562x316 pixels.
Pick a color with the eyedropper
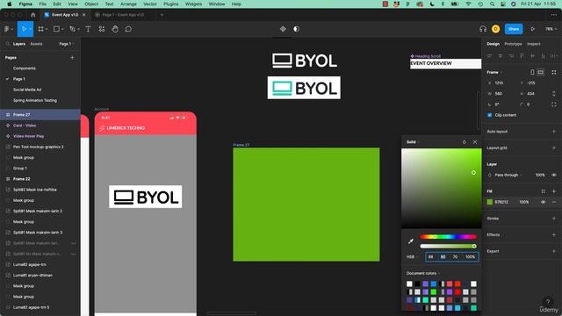click(x=411, y=241)
